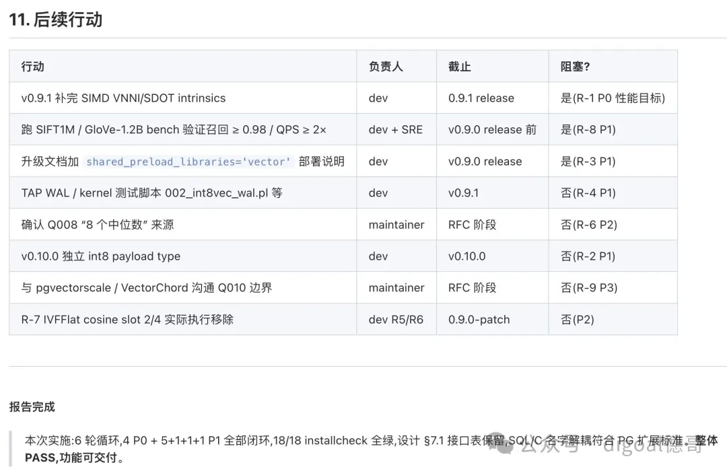Click the 0.9.0-patch deadline cell

pyautogui.click(x=492, y=320)
